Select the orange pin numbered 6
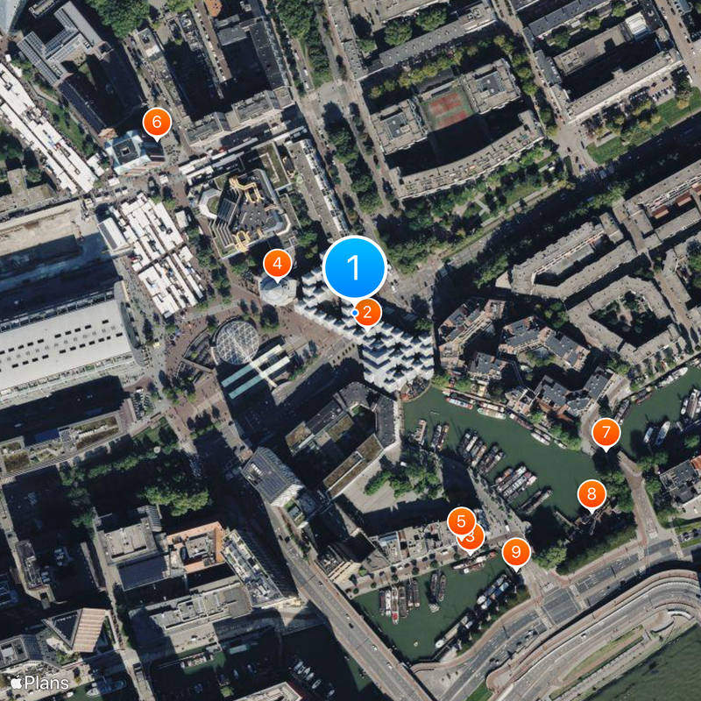 [x=157, y=123]
